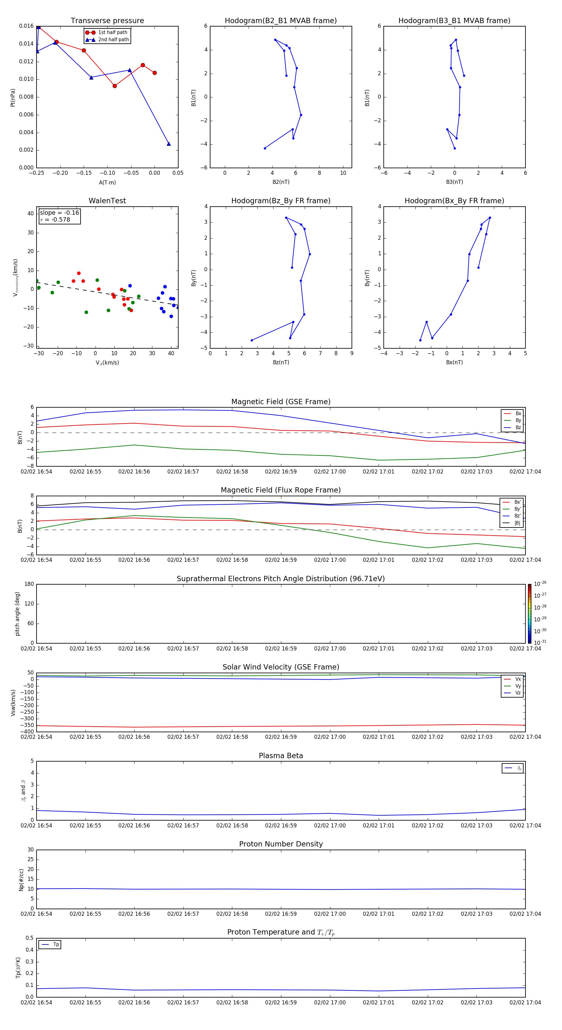Click the black |B| curve in Flux Rope Frame plot
The image size is (562, 1030).
281,502
